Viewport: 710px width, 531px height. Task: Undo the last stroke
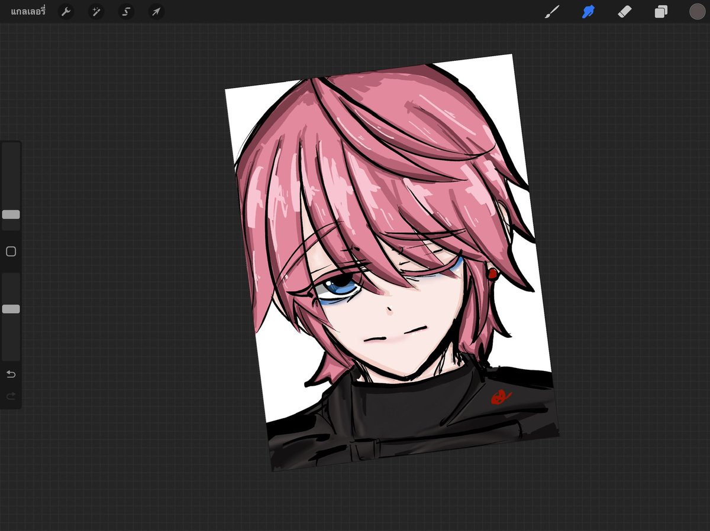tap(11, 374)
